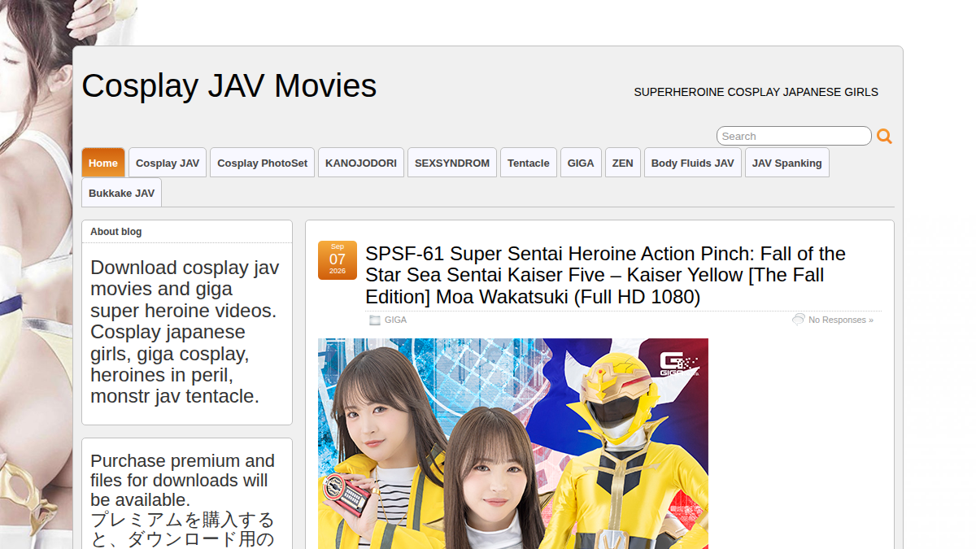The width and height of the screenshot is (976, 549).
Task: Open the Body Fluids JAV menu item
Action: point(693,163)
